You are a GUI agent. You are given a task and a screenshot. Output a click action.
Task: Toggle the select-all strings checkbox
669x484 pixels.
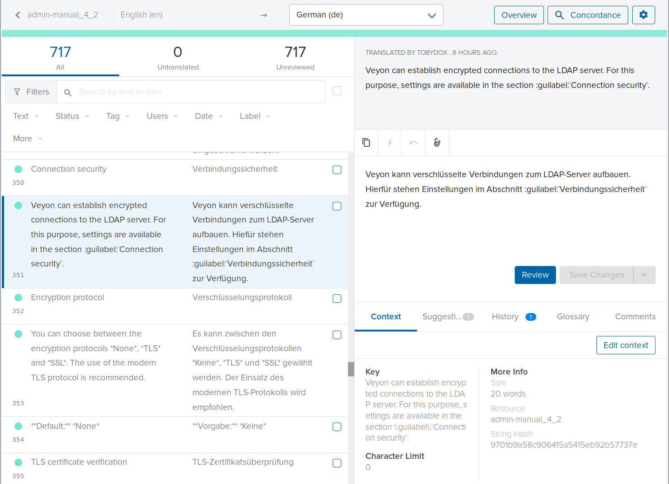pos(337,91)
